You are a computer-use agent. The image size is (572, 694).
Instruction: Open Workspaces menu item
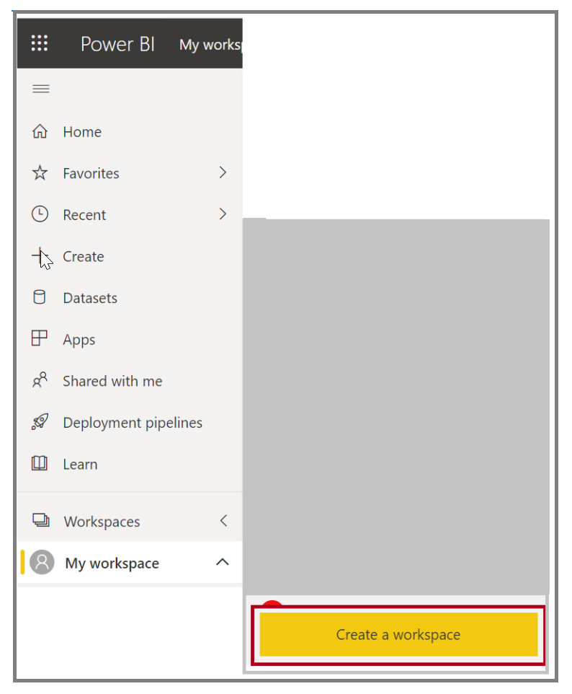130,521
